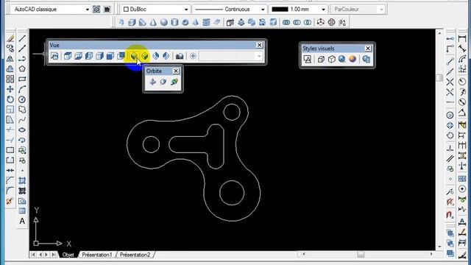Image resolution: width=471 pixels, height=265 pixels.
Task: Select the Box solid tool
Action: (x=132, y=22)
